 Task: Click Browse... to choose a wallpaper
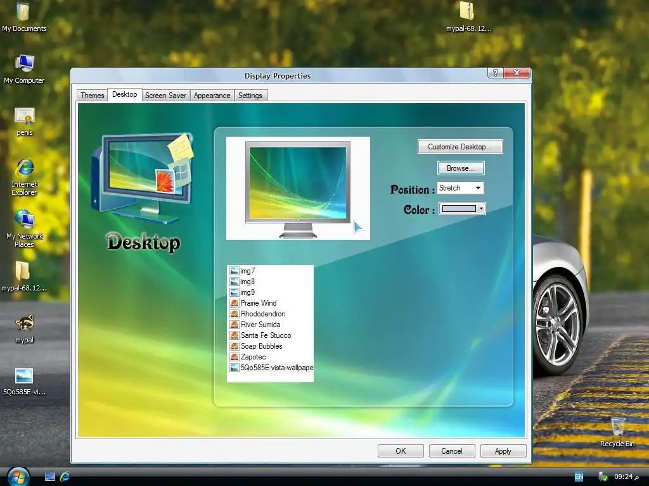point(460,168)
